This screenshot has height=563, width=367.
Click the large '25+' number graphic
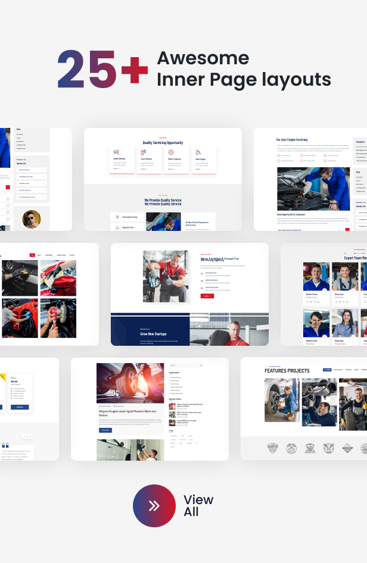point(102,69)
